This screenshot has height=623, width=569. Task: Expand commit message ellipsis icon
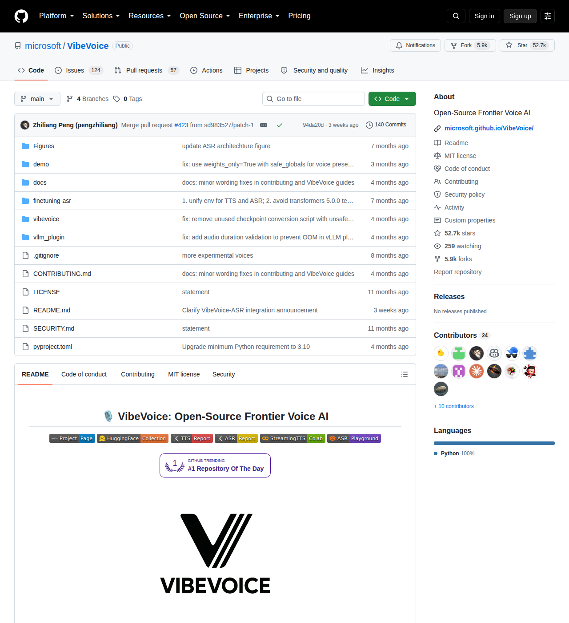coord(264,125)
